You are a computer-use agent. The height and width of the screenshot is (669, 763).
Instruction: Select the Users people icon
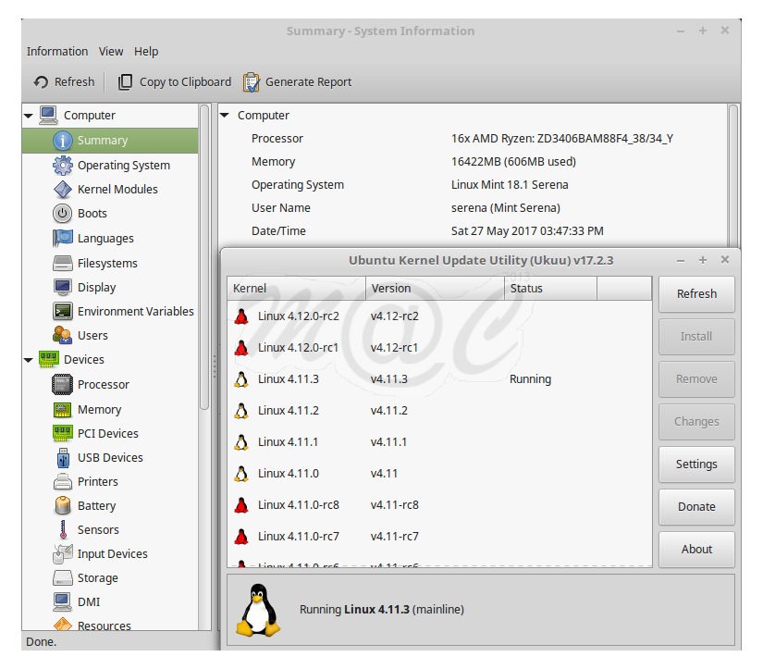tap(63, 336)
